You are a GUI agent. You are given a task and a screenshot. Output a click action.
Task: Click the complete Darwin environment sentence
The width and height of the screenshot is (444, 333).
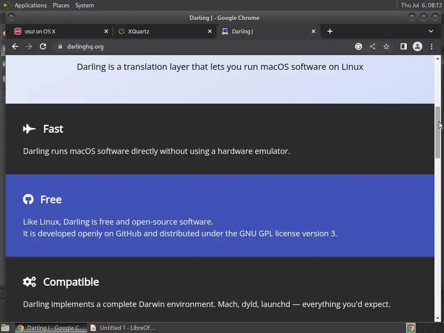coord(207,304)
